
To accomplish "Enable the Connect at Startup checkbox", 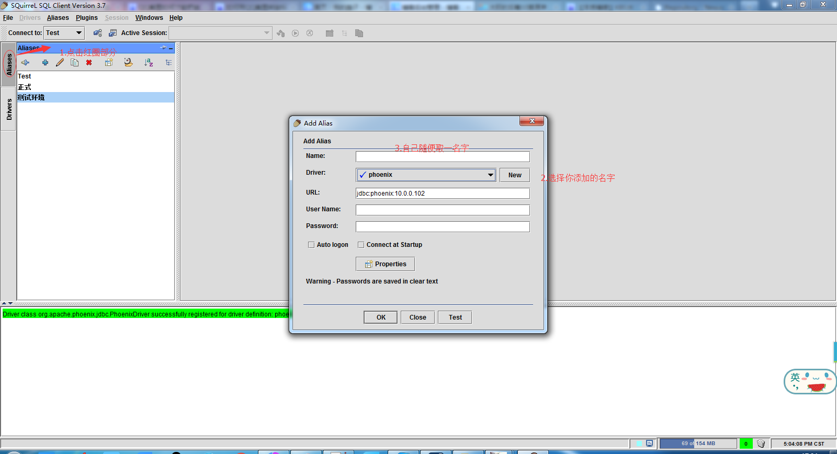I will (361, 245).
